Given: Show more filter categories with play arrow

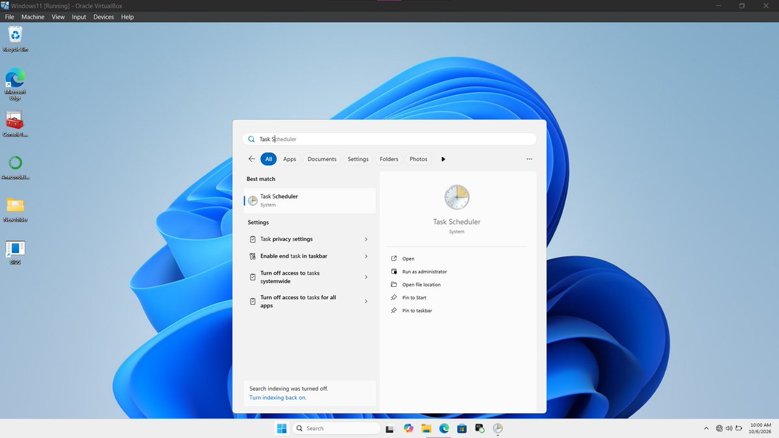Looking at the screenshot, I should [443, 159].
